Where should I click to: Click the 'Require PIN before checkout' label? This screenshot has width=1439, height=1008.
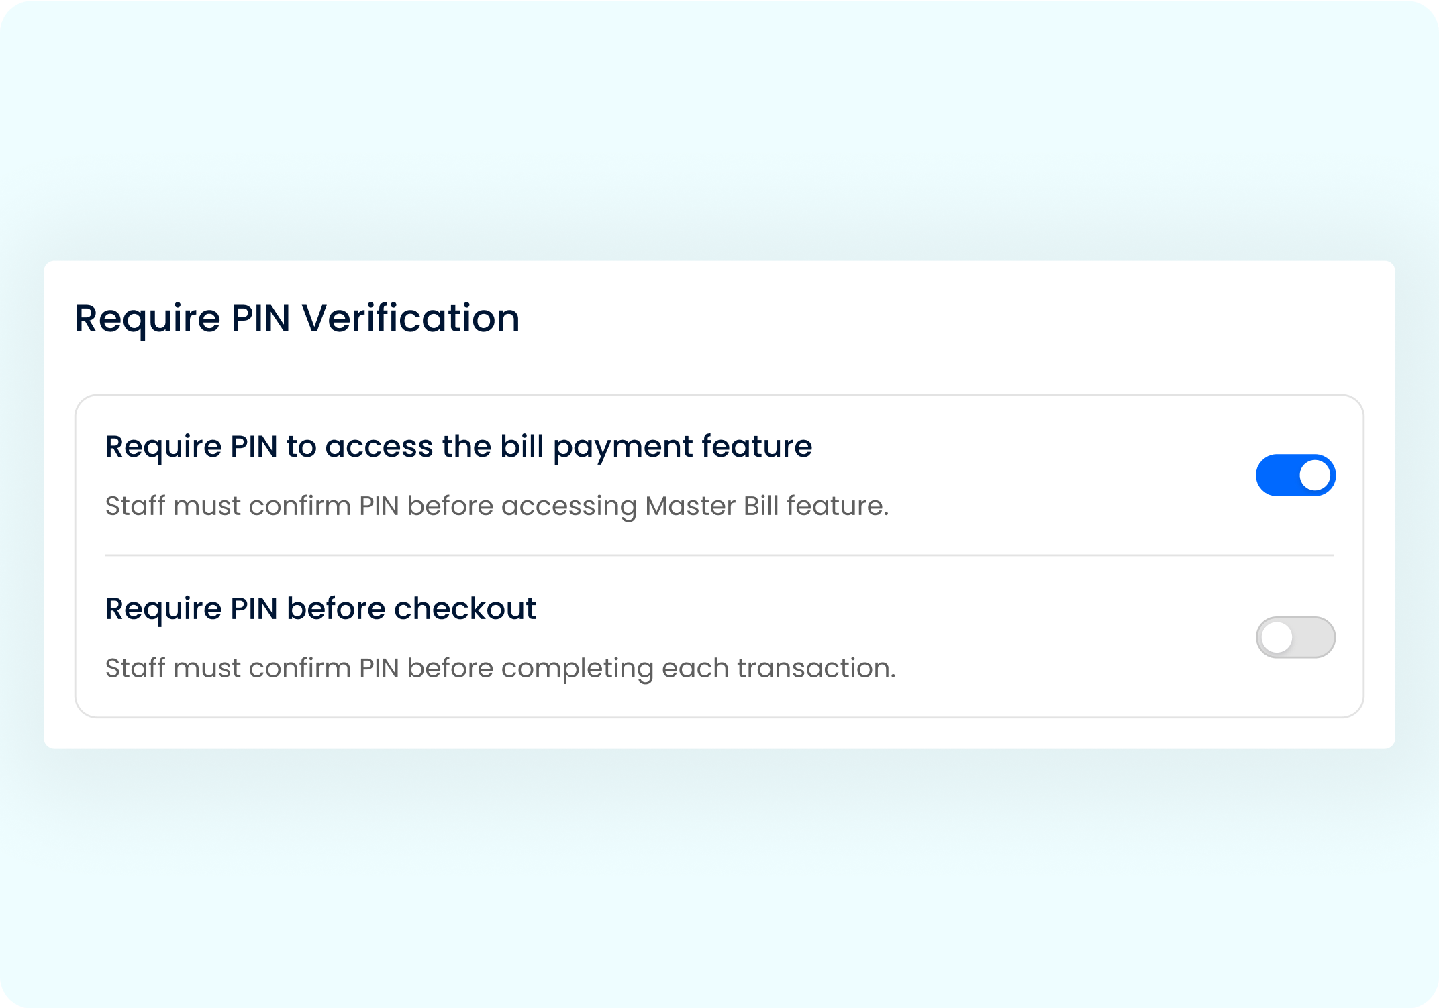(x=320, y=609)
